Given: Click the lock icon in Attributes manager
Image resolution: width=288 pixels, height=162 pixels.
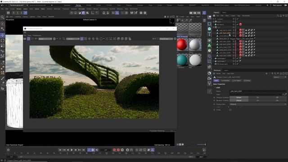Looking at the screenshot, I should point(281,73).
